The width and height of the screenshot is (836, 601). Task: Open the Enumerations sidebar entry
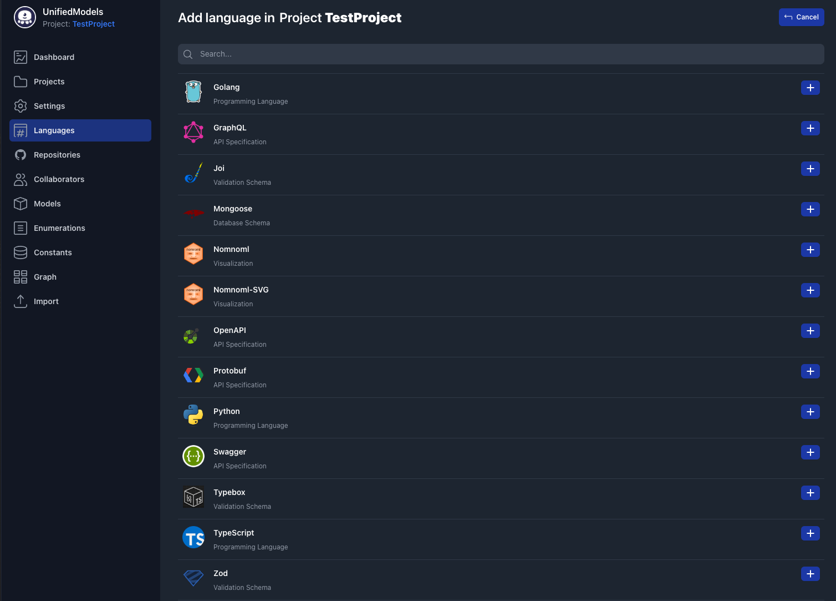click(59, 228)
